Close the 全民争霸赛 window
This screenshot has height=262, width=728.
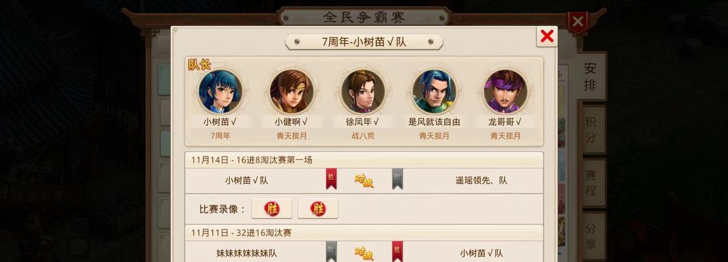pyautogui.click(x=578, y=22)
